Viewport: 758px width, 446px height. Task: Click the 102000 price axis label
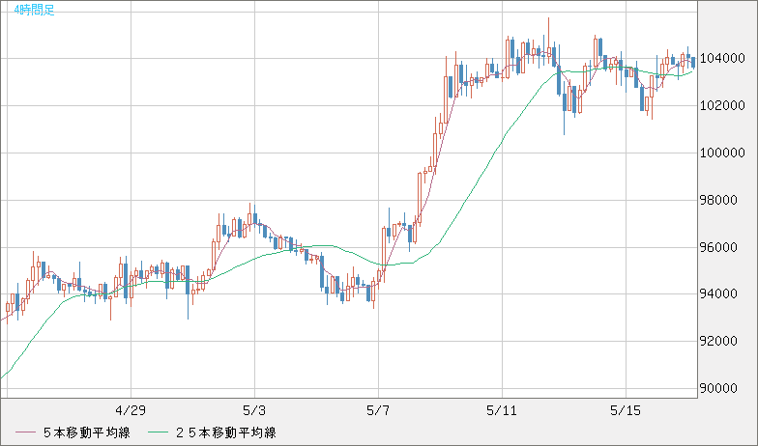(x=722, y=106)
